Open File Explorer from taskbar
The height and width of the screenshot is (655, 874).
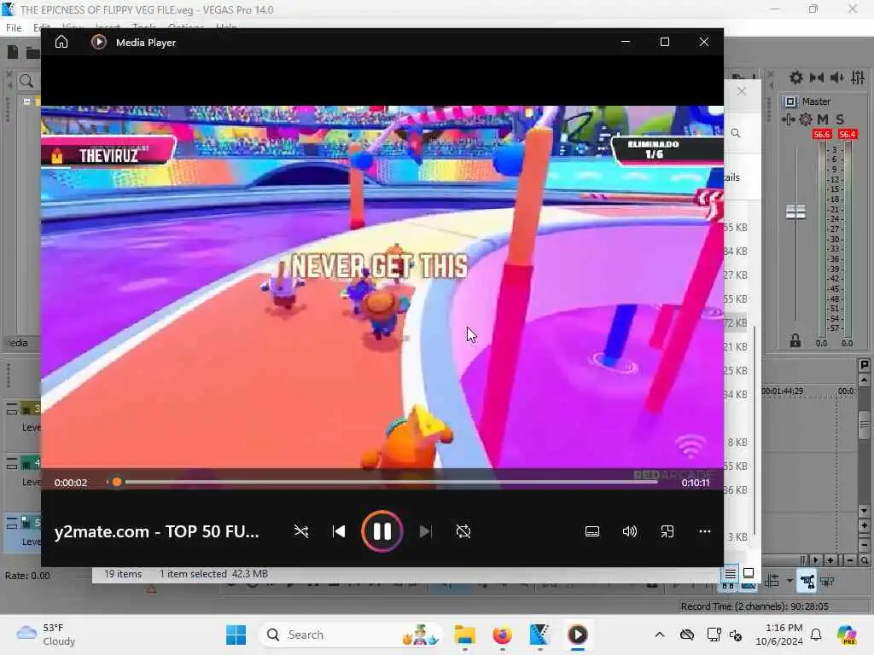point(464,635)
